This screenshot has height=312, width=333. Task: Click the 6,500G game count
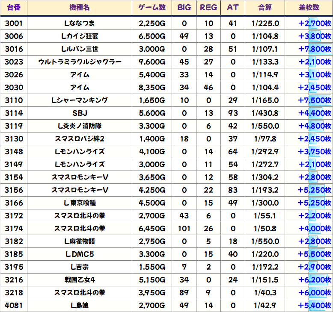(x=152, y=36)
